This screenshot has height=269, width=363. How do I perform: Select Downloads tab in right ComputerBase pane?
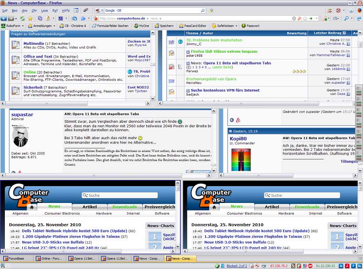[307, 207]
